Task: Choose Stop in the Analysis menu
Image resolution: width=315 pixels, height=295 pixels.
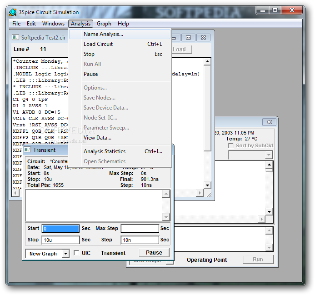Action: [120, 54]
